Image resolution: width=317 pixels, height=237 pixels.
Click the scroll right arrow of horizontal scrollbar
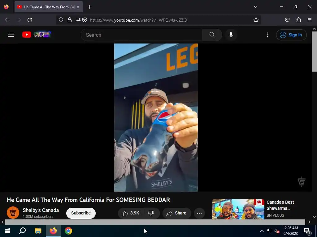pos(309,222)
